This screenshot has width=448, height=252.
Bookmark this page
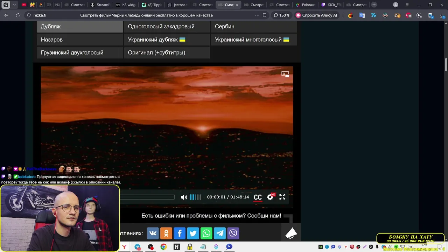pyautogui.click(x=265, y=15)
